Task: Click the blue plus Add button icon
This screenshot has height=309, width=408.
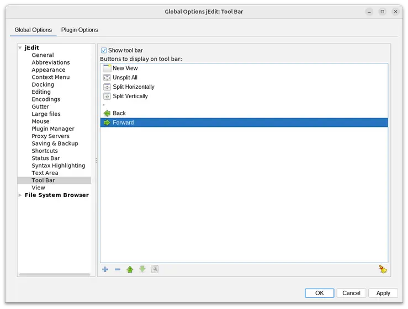Action: [x=105, y=269]
